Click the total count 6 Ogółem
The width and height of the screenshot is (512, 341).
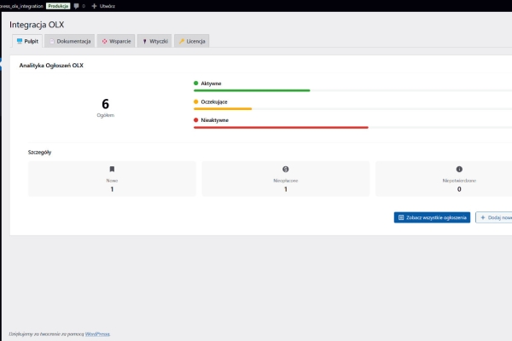pos(106,107)
